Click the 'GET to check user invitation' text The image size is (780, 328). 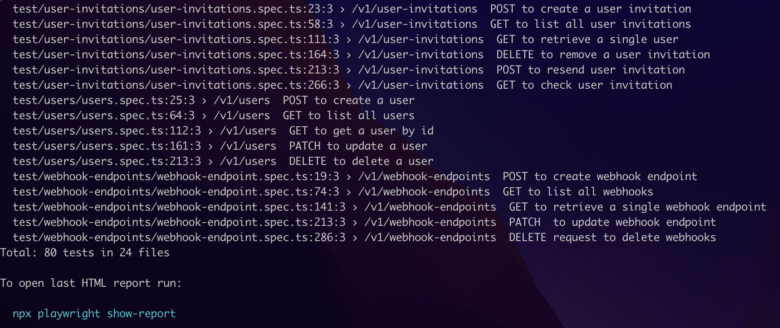[x=584, y=85]
